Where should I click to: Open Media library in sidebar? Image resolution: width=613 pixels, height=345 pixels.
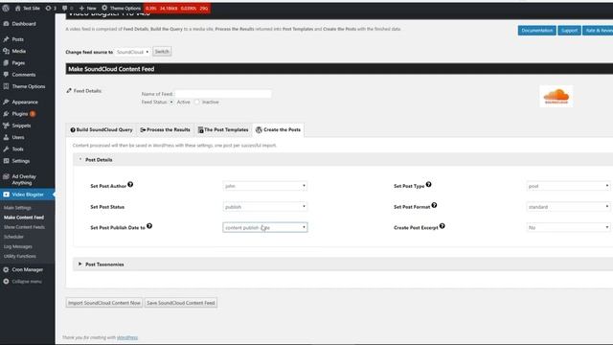(18, 51)
